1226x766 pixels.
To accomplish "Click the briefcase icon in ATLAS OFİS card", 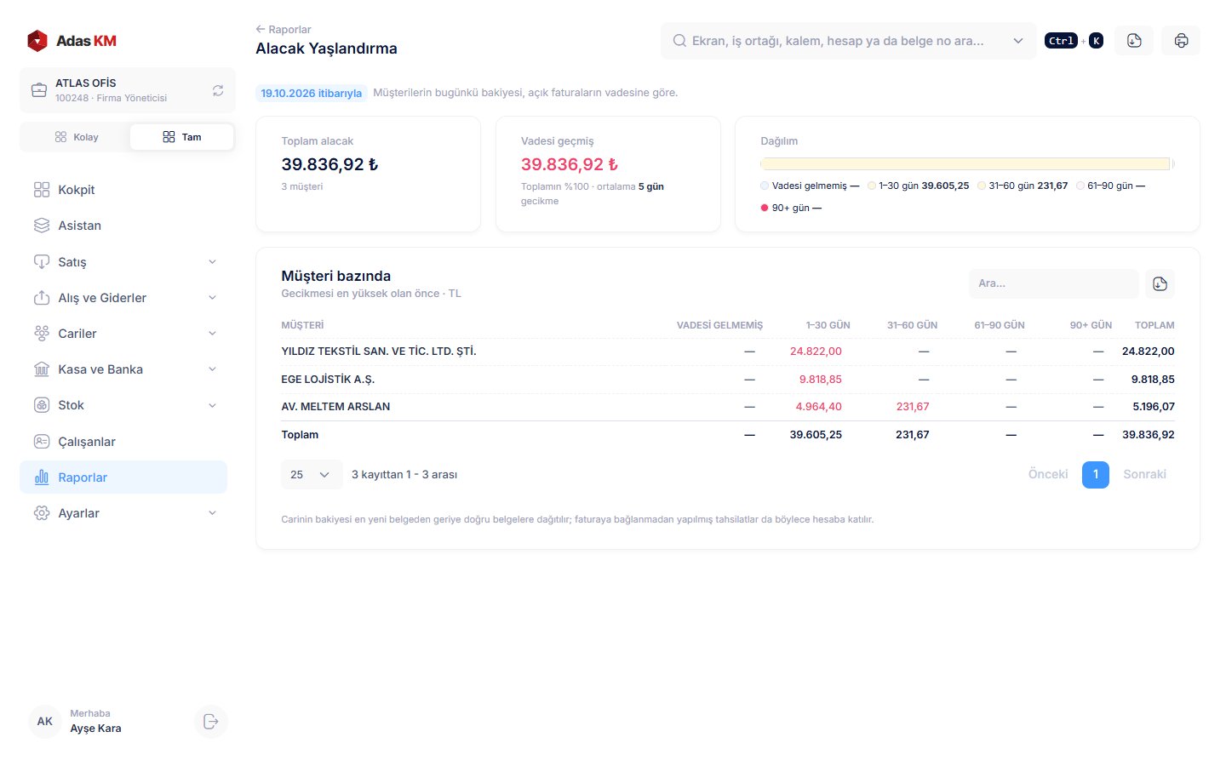I will point(39,90).
